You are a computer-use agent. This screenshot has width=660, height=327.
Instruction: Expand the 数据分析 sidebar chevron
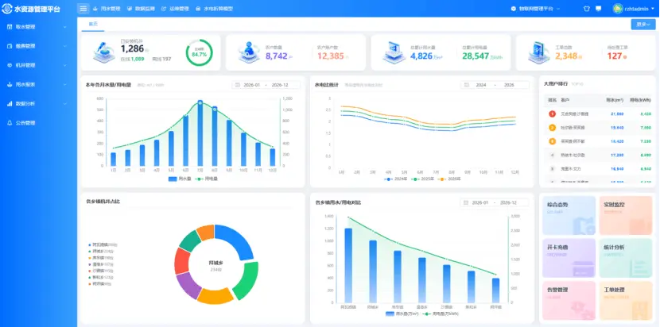point(65,104)
